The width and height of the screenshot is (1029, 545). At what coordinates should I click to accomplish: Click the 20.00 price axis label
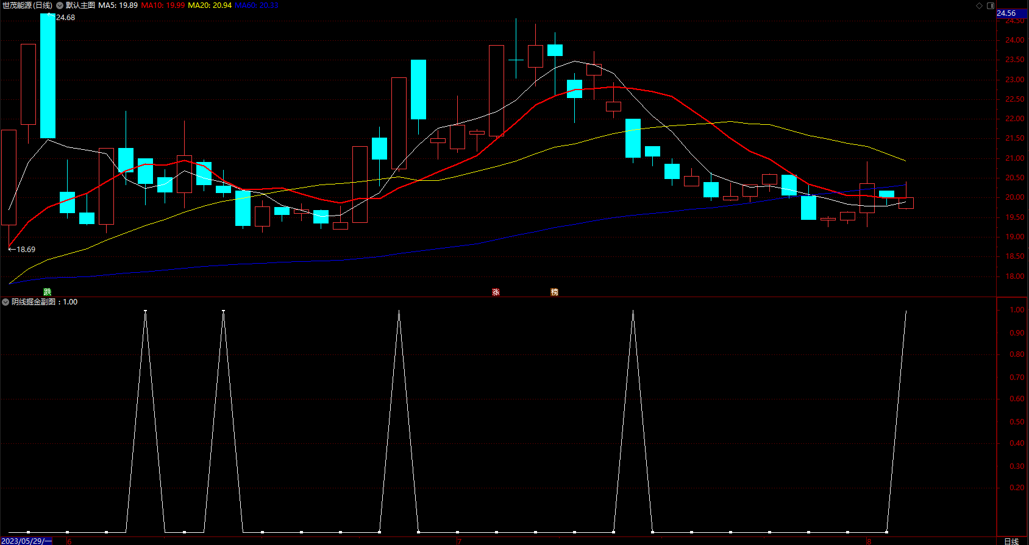[x=1015, y=197]
